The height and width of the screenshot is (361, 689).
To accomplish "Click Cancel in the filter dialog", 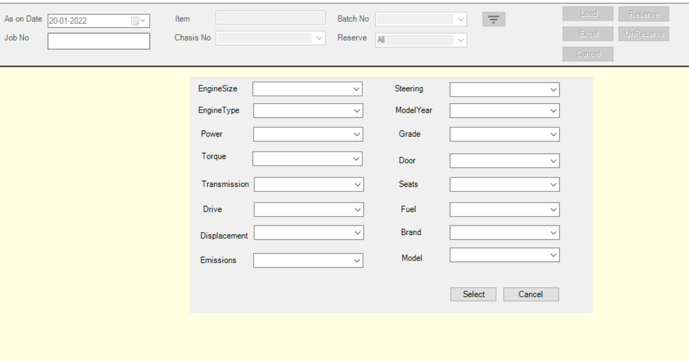I will click(531, 295).
